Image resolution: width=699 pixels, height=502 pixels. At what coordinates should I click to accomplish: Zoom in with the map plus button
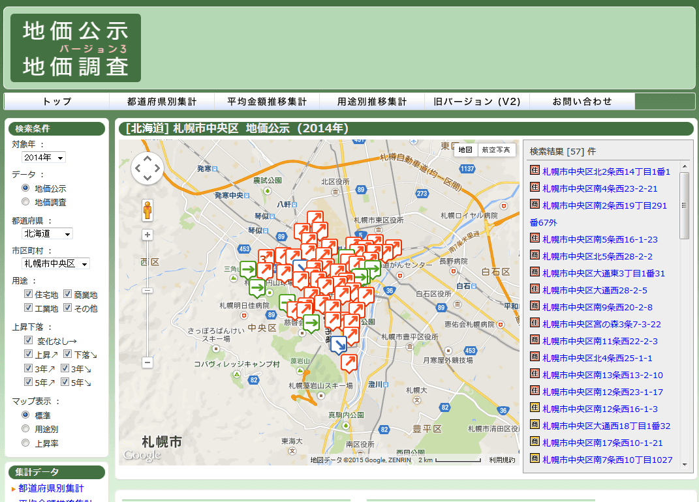pos(148,235)
